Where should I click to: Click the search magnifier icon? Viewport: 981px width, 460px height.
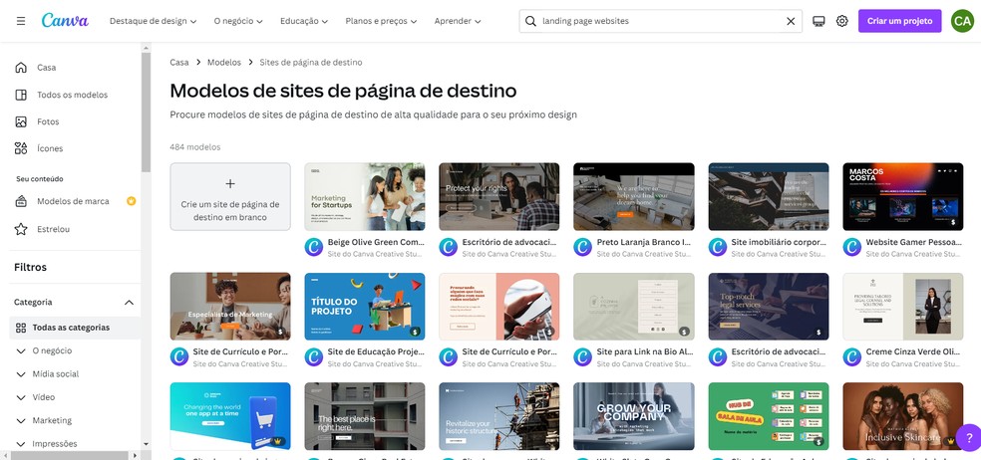point(530,21)
